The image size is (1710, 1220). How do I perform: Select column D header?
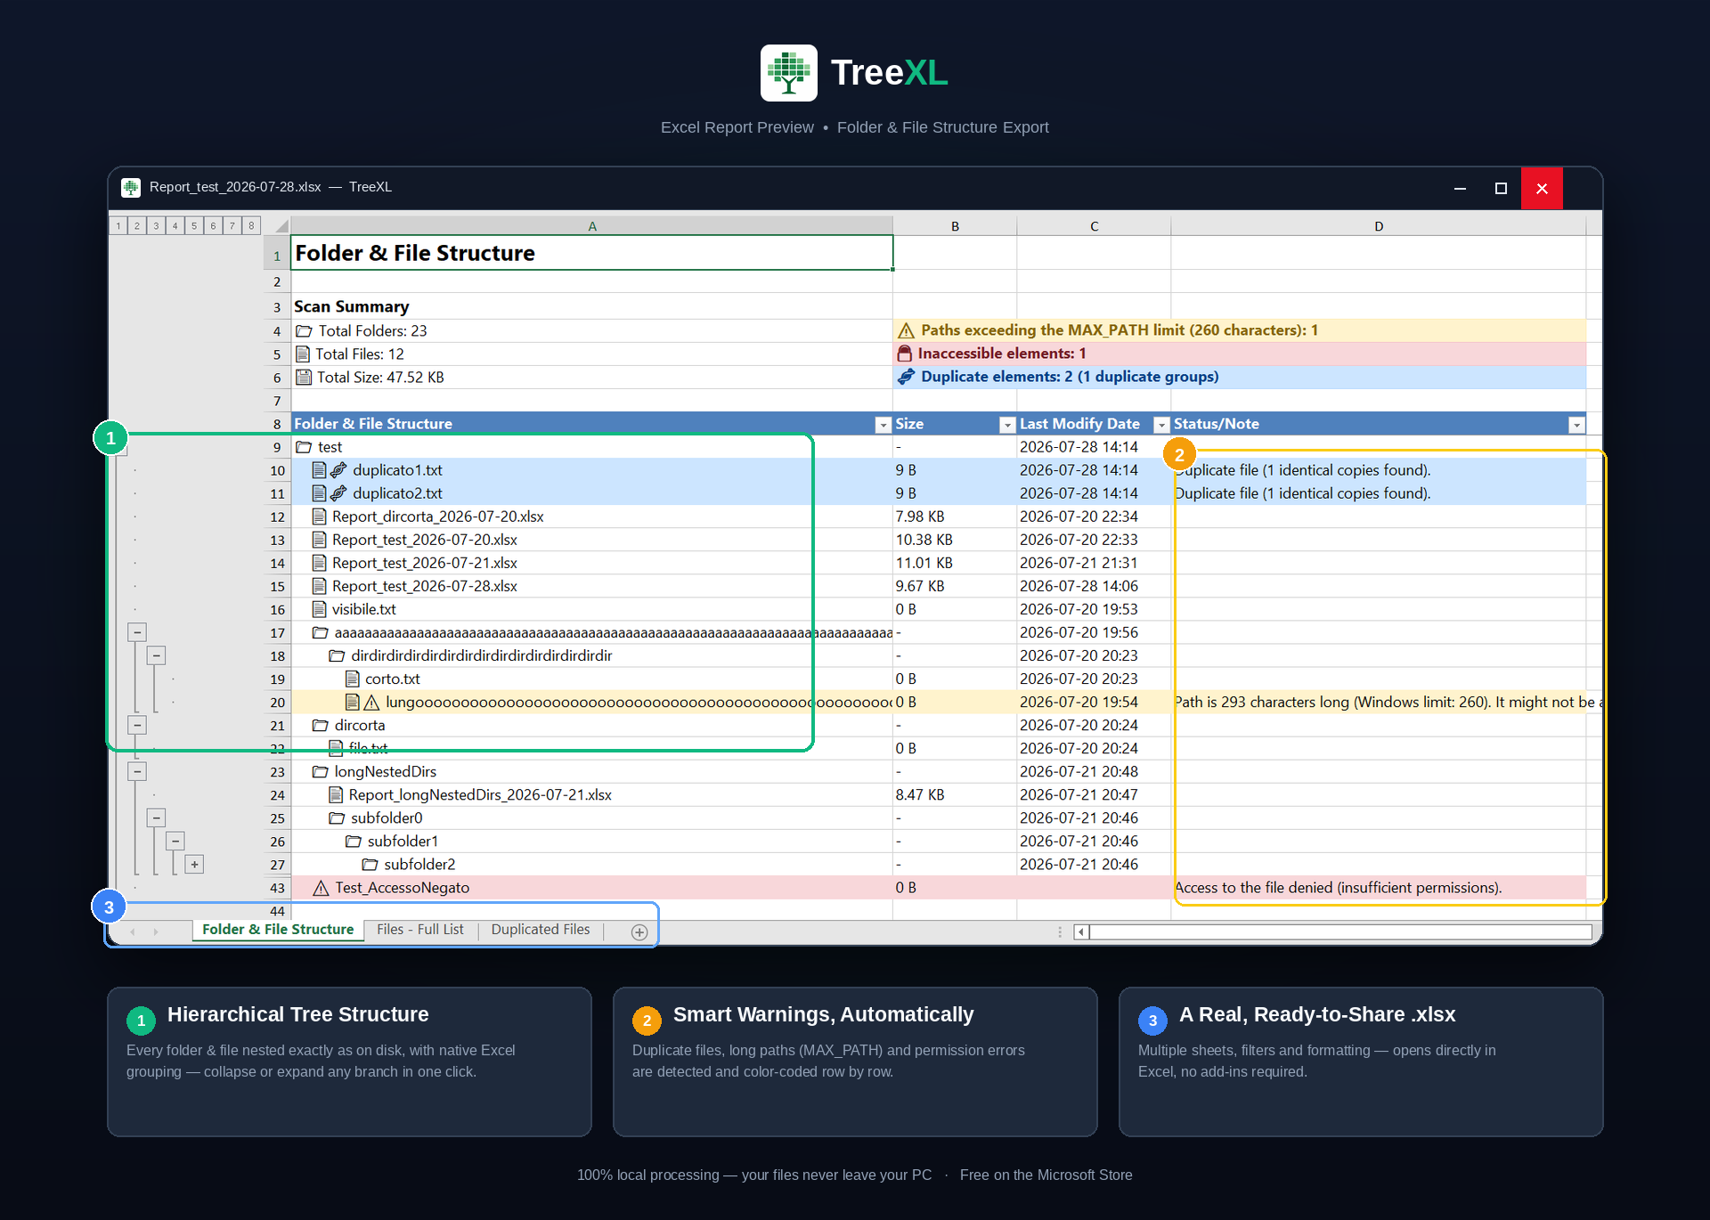click(1379, 226)
